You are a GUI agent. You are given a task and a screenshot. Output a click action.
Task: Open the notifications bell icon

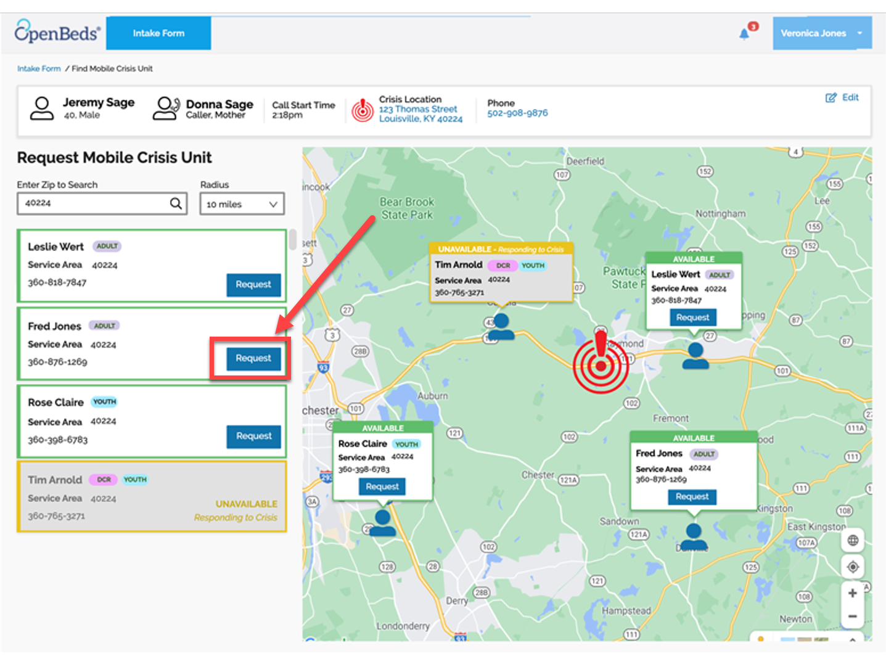click(744, 34)
